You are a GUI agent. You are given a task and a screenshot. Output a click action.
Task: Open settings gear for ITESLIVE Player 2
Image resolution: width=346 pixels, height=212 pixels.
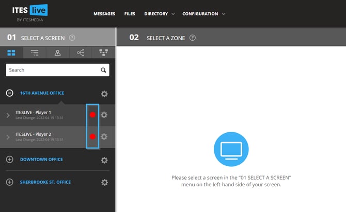click(x=104, y=136)
